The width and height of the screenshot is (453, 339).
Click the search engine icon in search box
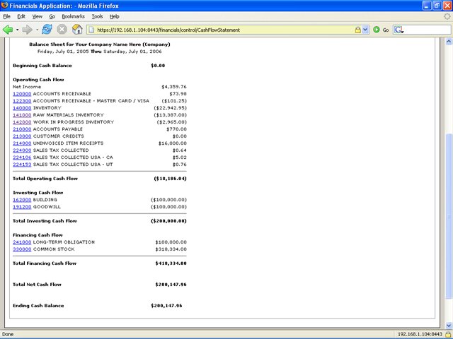pyautogui.click(x=398, y=30)
